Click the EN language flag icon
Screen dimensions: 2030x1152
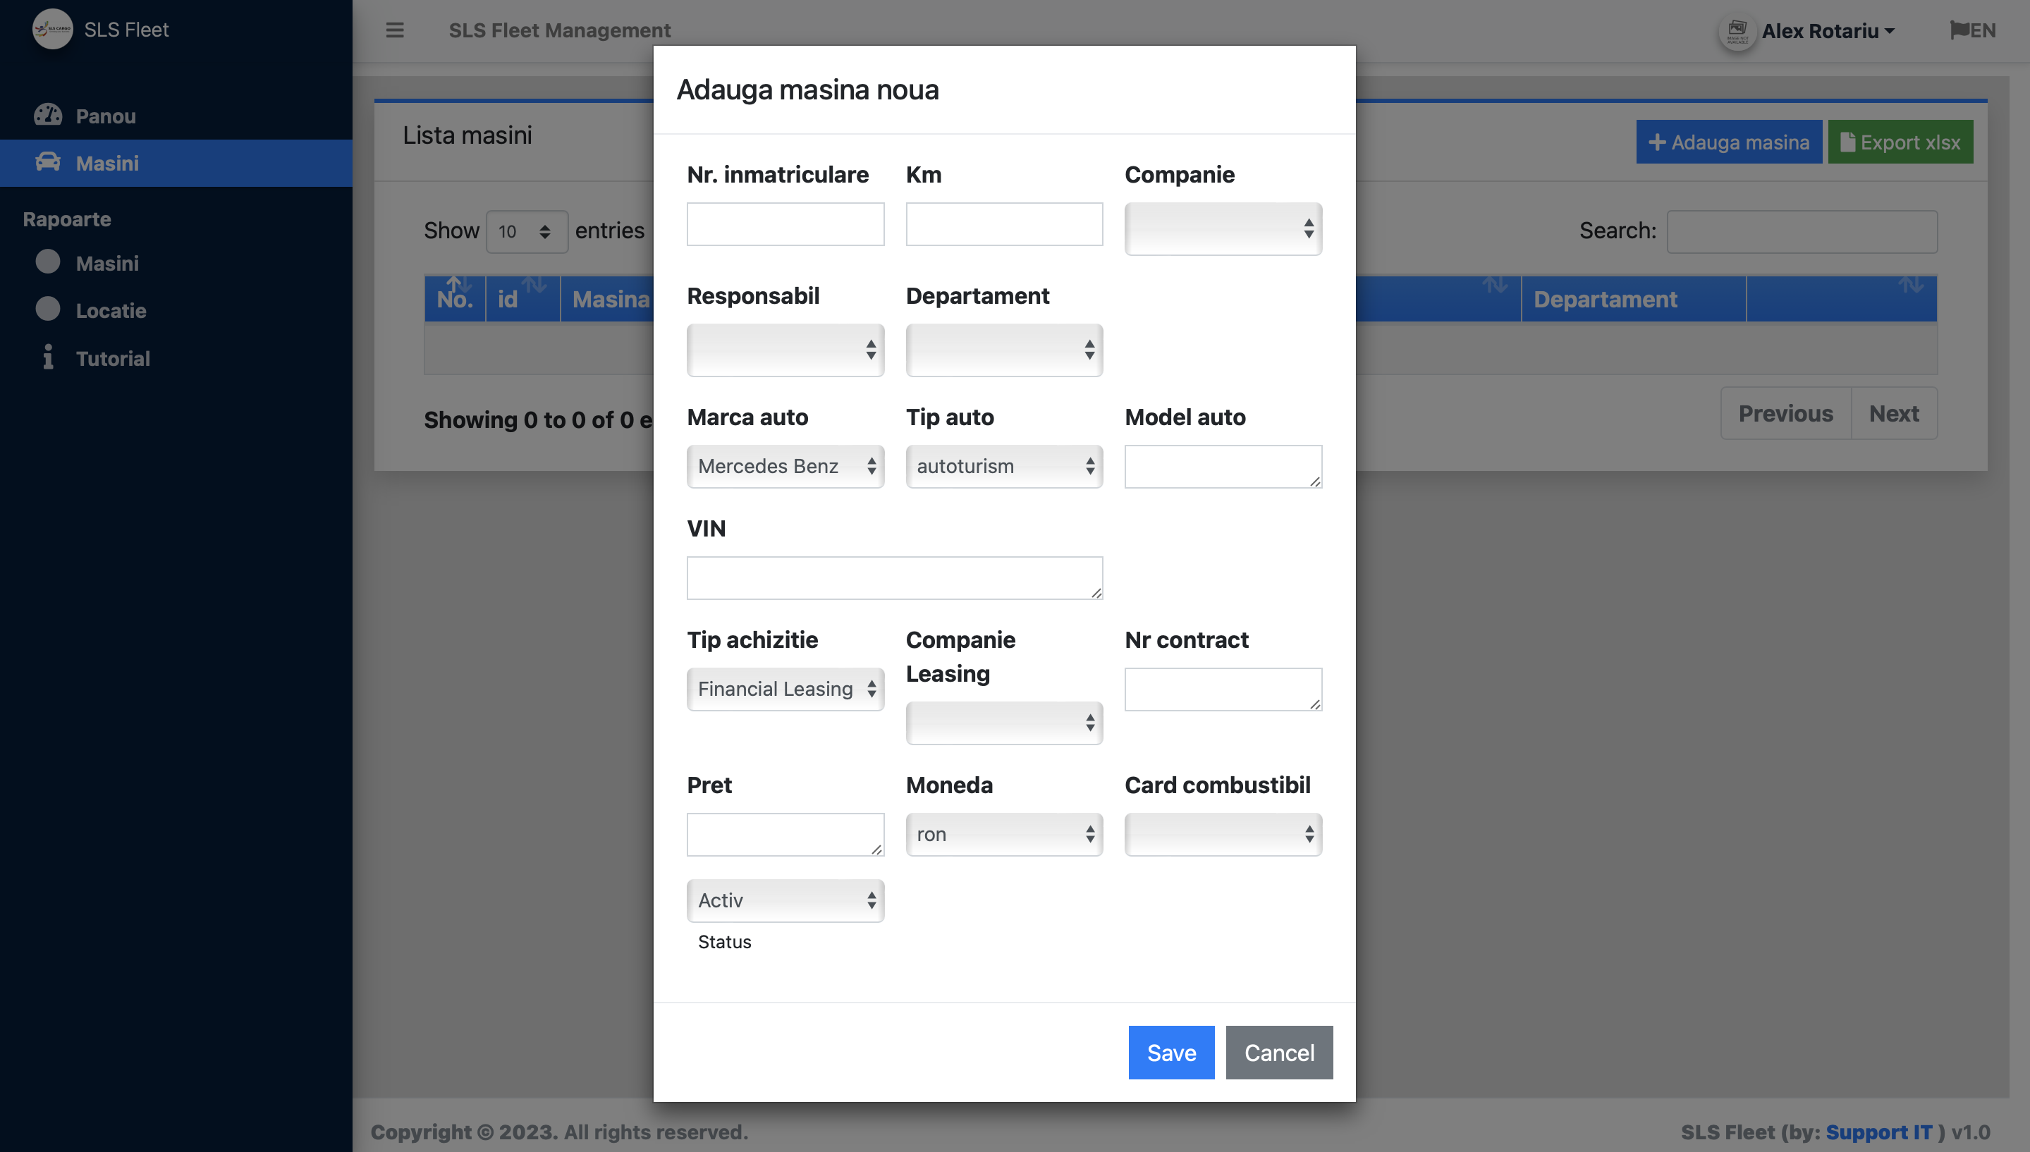click(x=1959, y=30)
